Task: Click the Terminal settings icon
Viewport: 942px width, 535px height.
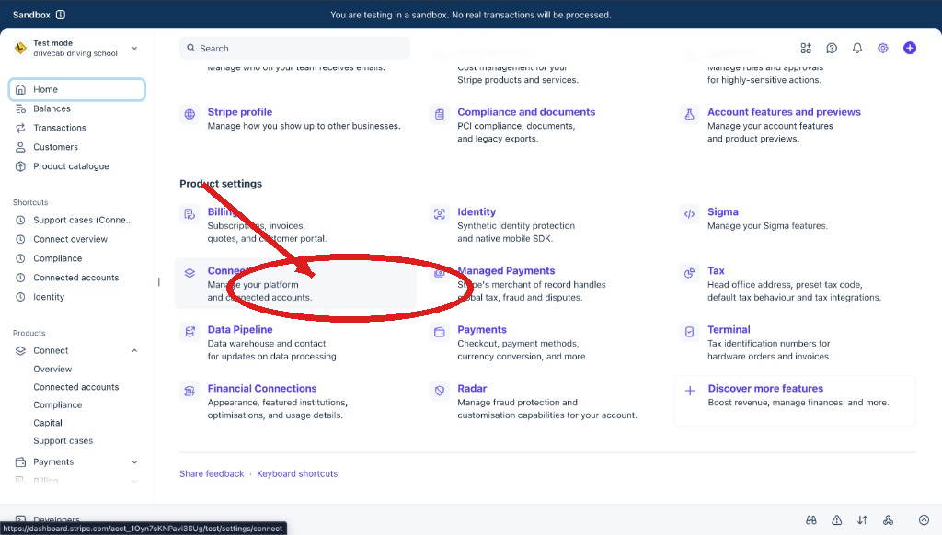Action: tap(690, 332)
